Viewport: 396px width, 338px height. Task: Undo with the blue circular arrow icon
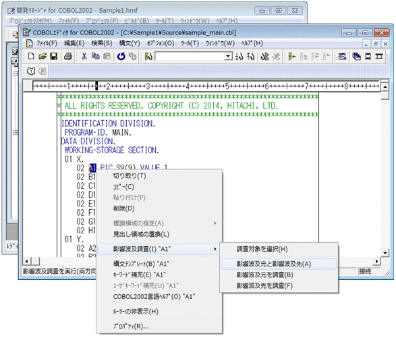(x=121, y=56)
